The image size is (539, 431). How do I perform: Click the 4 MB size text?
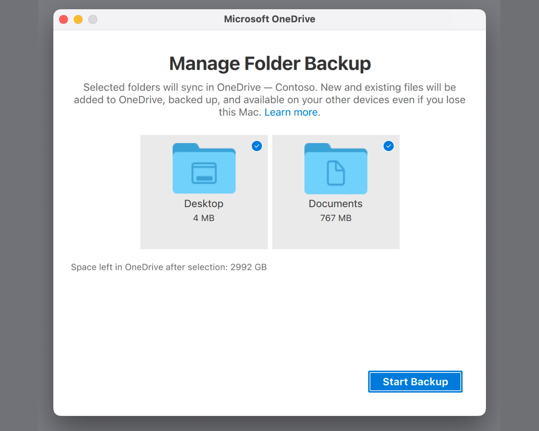pos(204,218)
